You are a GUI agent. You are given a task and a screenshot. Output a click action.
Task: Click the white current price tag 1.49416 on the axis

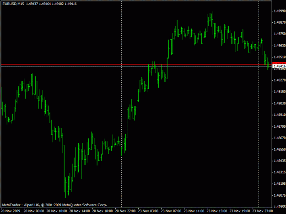tap(279, 66)
